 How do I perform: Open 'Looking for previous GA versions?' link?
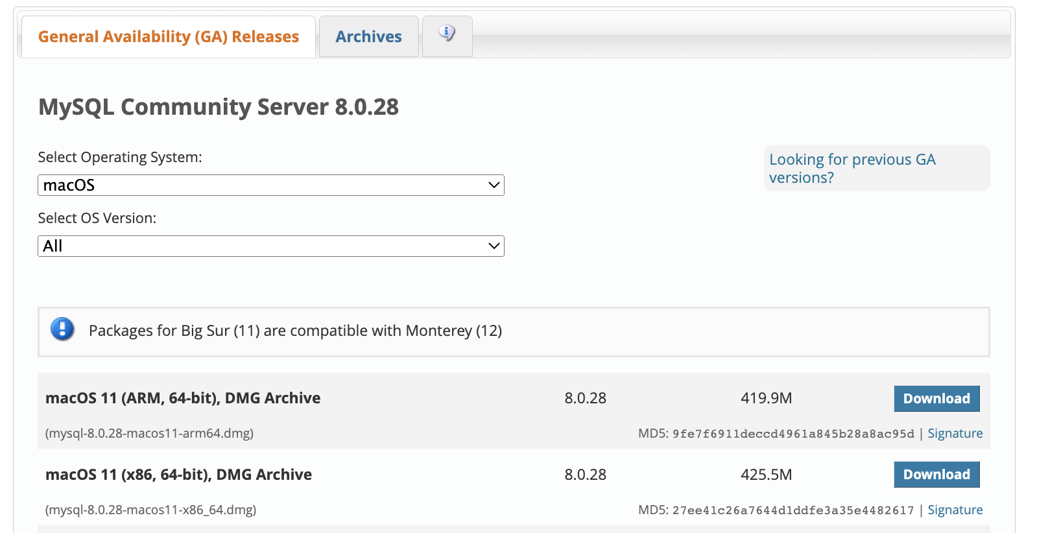click(x=852, y=169)
